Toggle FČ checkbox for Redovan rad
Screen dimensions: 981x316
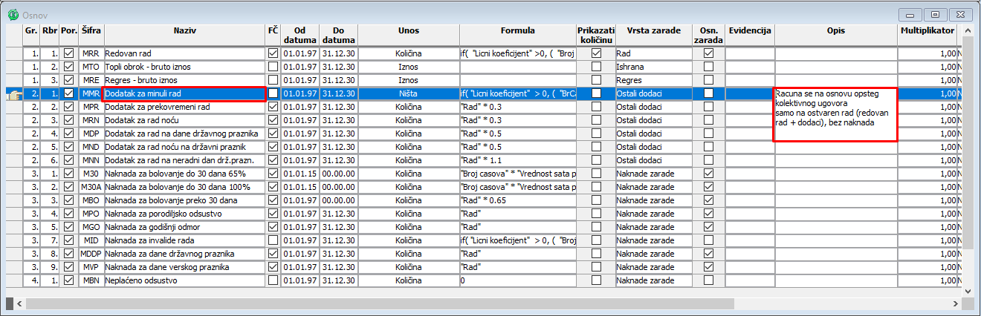tap(273, 53)
